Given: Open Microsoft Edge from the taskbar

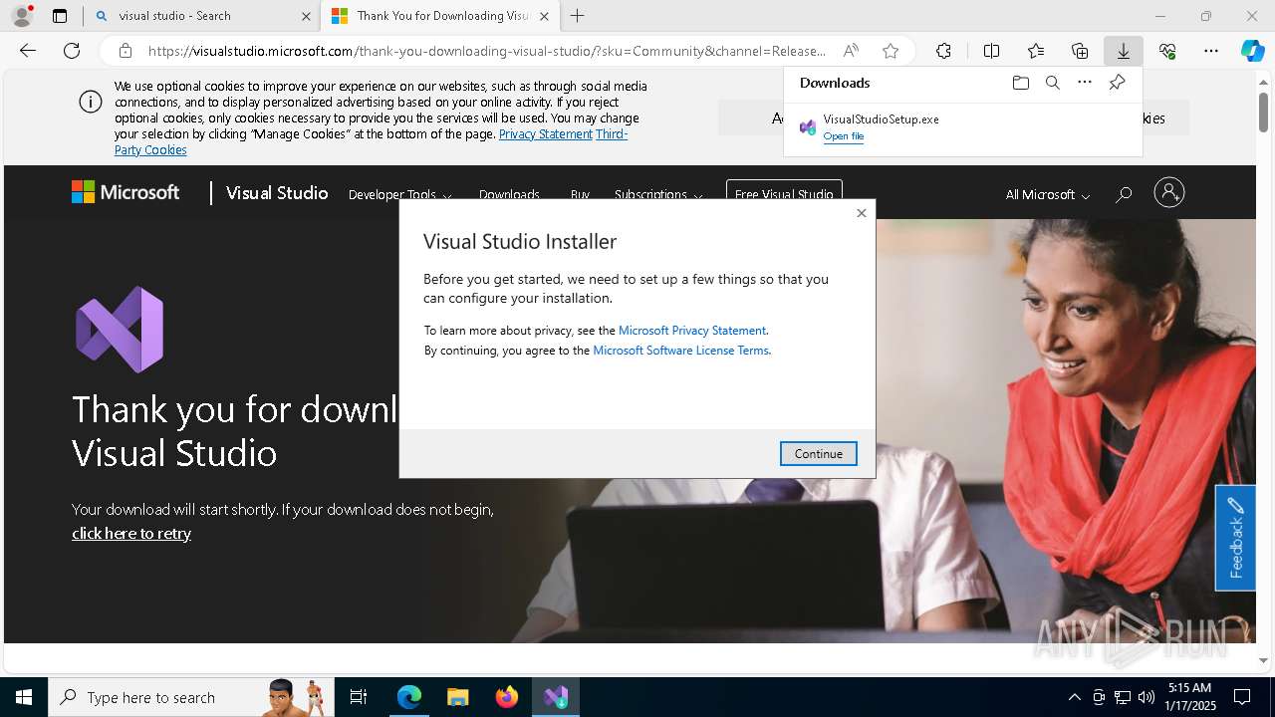Looking at the screenshot, I should tap(408, 697).
